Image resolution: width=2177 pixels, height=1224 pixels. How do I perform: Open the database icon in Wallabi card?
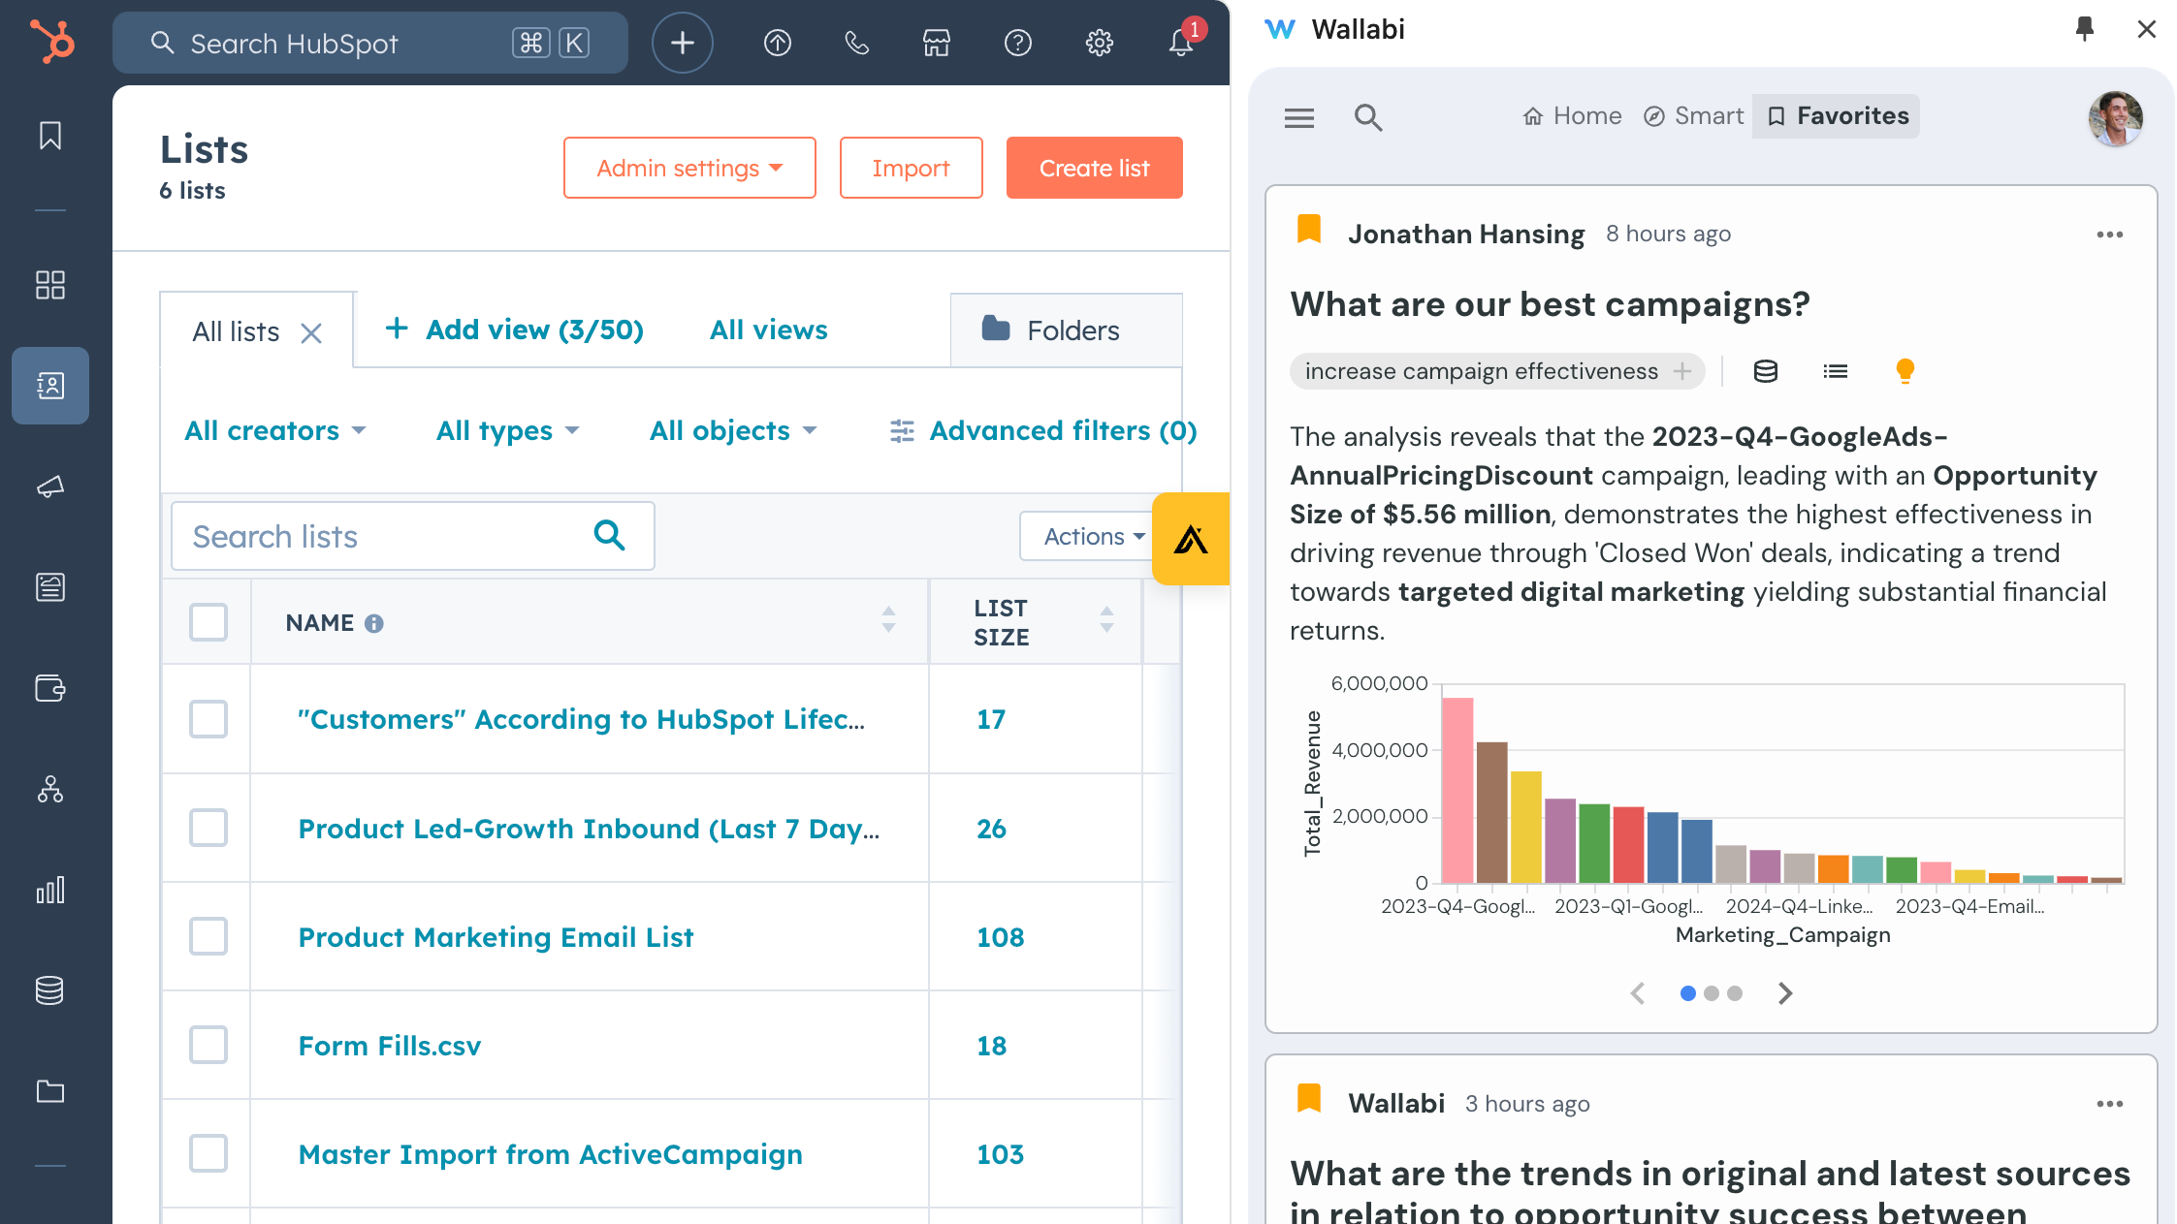click(x=1765, y=371)
